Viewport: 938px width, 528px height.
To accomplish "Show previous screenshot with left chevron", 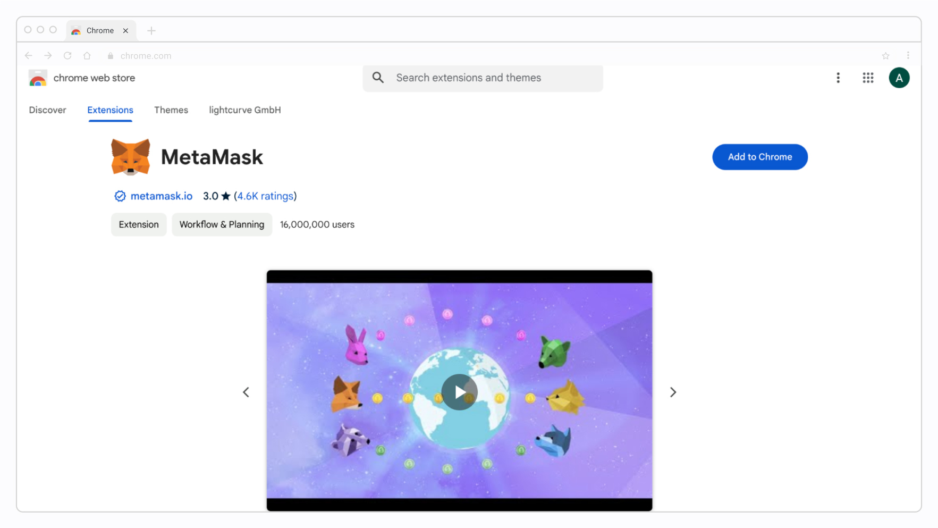I will point(246,392).
